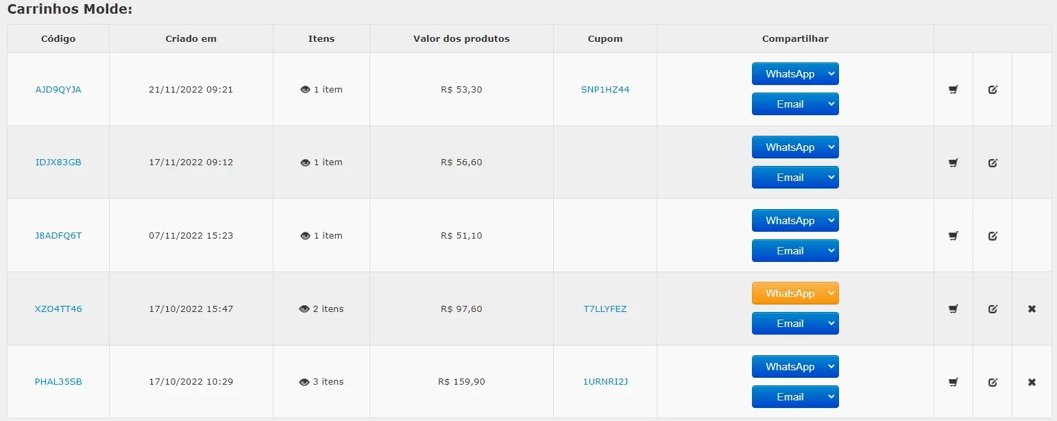Click the cart icon for IDJX83GB row
1057x421 pixels.
click(953, 163)
